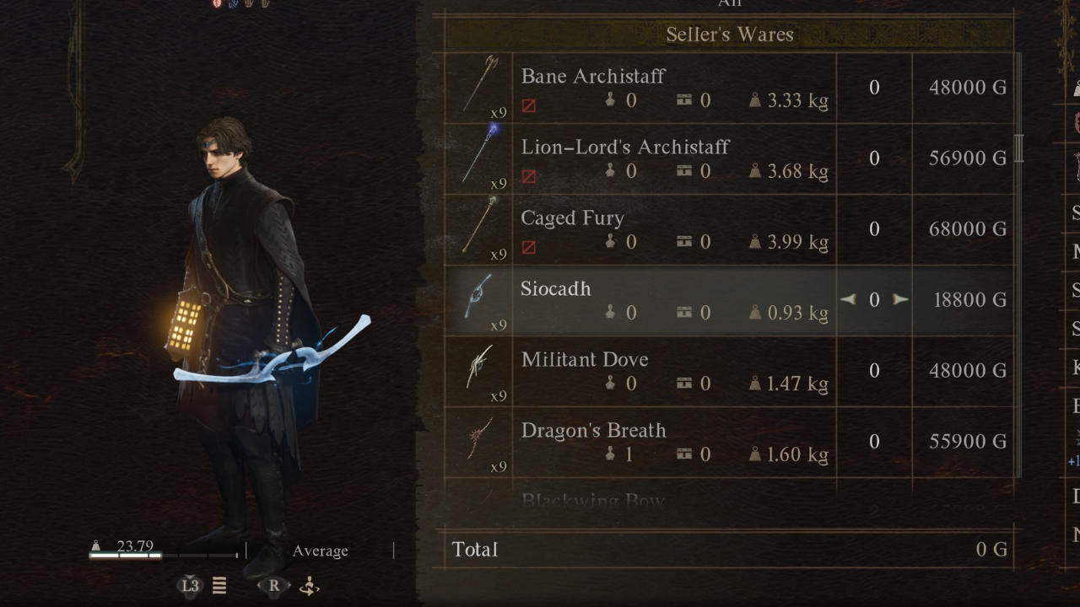
Task: Click the Seller's Wares tab header
Action: [x=729, y=35]
